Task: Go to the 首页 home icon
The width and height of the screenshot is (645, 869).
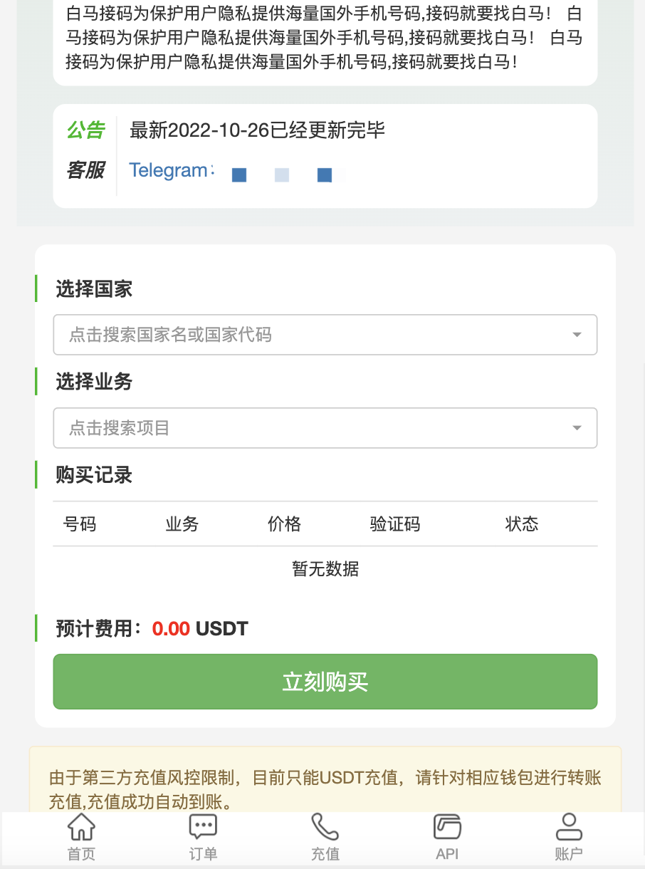Action: pyautogui.click(x=81, y=828)
